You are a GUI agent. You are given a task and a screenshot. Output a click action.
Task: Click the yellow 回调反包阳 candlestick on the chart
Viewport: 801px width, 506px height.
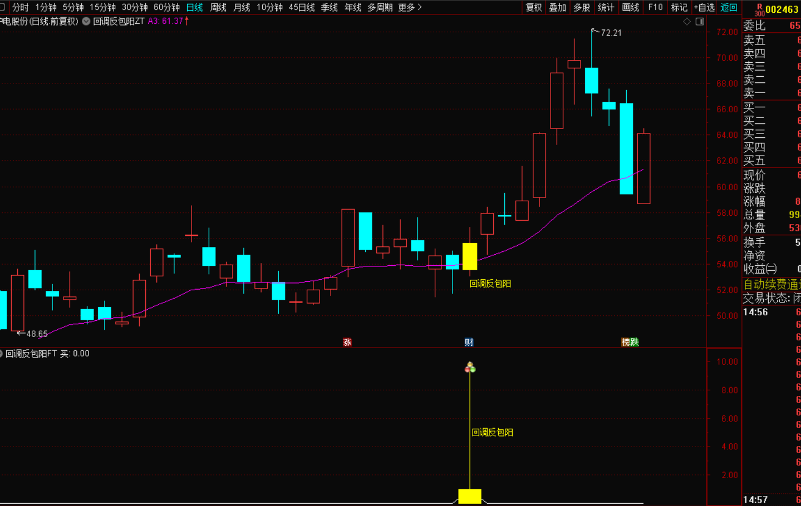tap(470, 256)
